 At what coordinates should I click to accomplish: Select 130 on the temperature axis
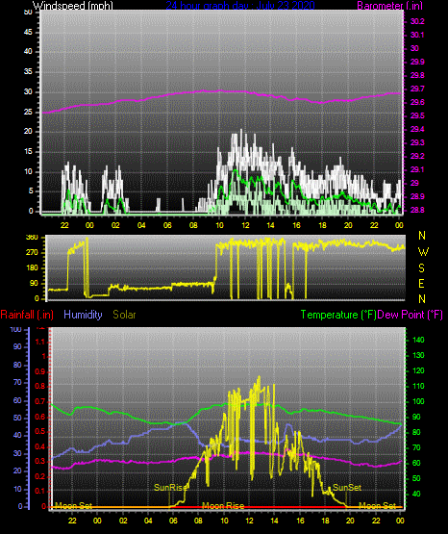pyautogui.click(x=418, y=355)
